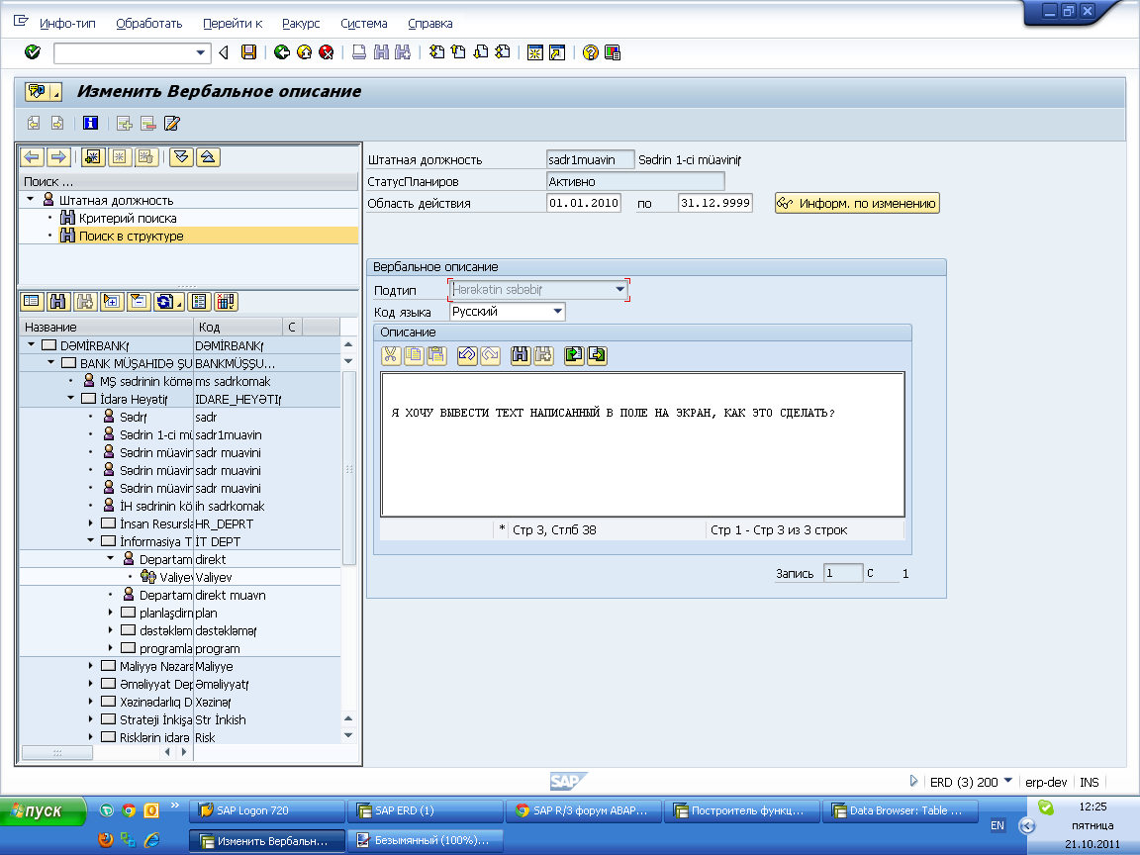Click the binoculars icon in structure toolbar
The width and height of the screenshot is (1140, 855).
point(58,301)
